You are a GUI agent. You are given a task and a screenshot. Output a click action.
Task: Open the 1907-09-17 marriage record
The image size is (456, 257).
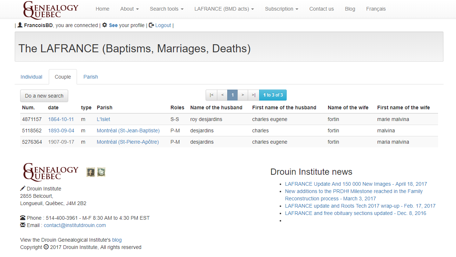pos(61,142)
